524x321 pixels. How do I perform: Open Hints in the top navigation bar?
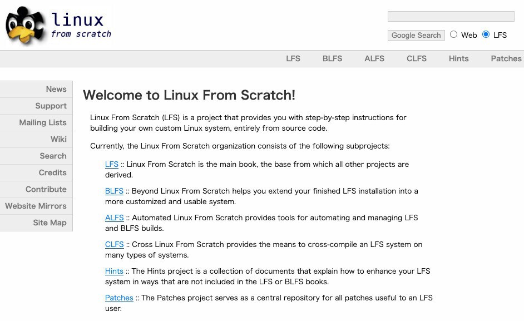point(458,58)
